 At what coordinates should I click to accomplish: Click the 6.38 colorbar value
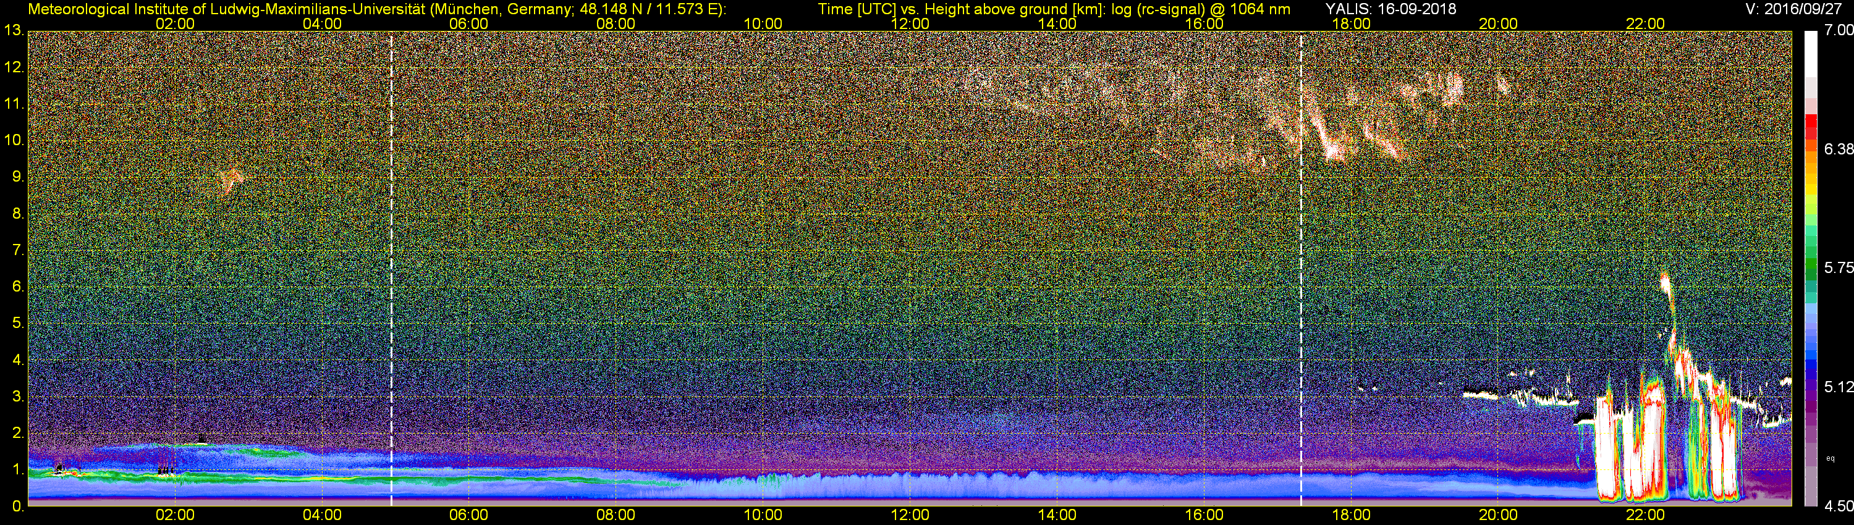[1839, 149]
